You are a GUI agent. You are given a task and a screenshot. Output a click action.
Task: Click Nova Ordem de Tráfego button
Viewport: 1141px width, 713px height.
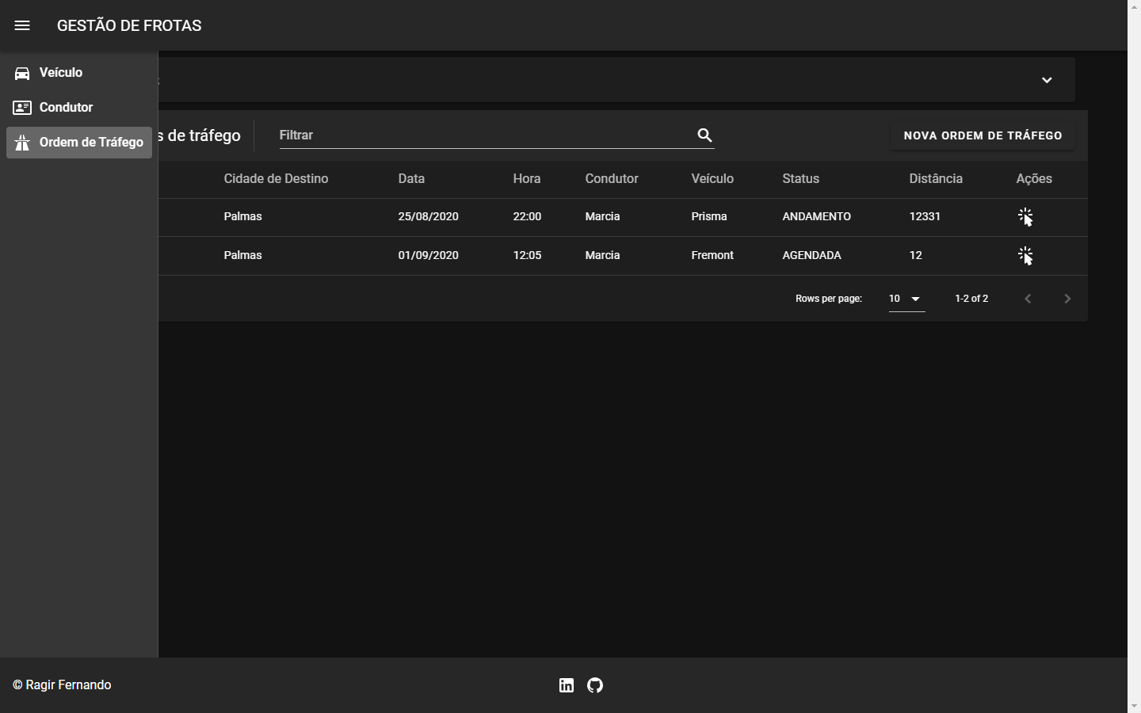click(983, 135)
